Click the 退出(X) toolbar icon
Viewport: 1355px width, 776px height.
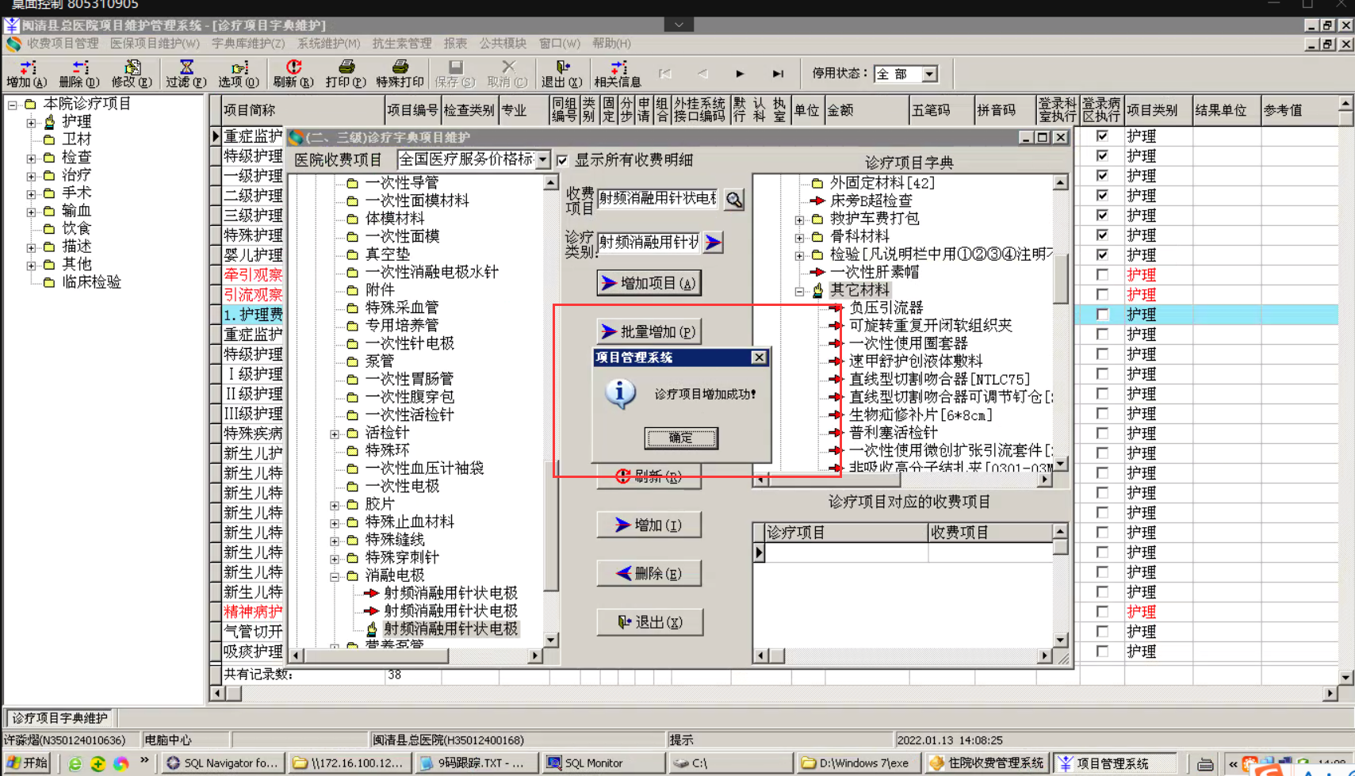(x=562, y=74)
